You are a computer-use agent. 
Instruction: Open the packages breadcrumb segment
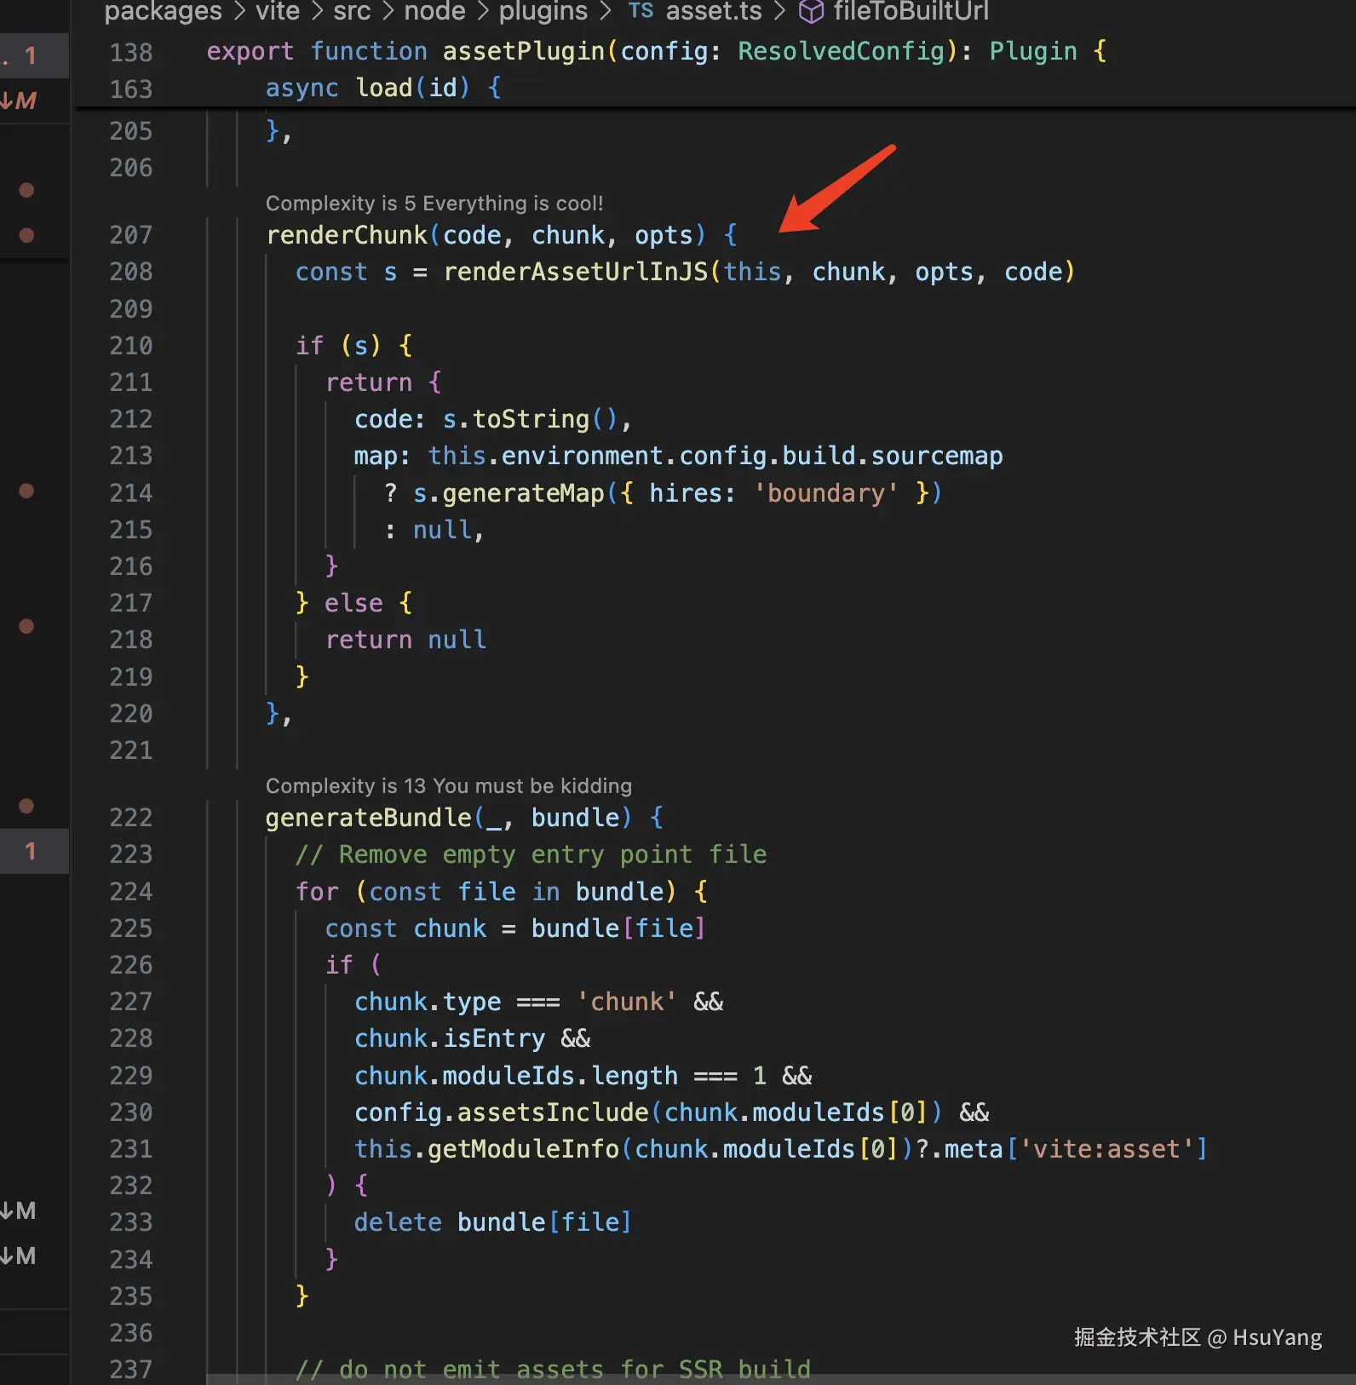point(163,11)
